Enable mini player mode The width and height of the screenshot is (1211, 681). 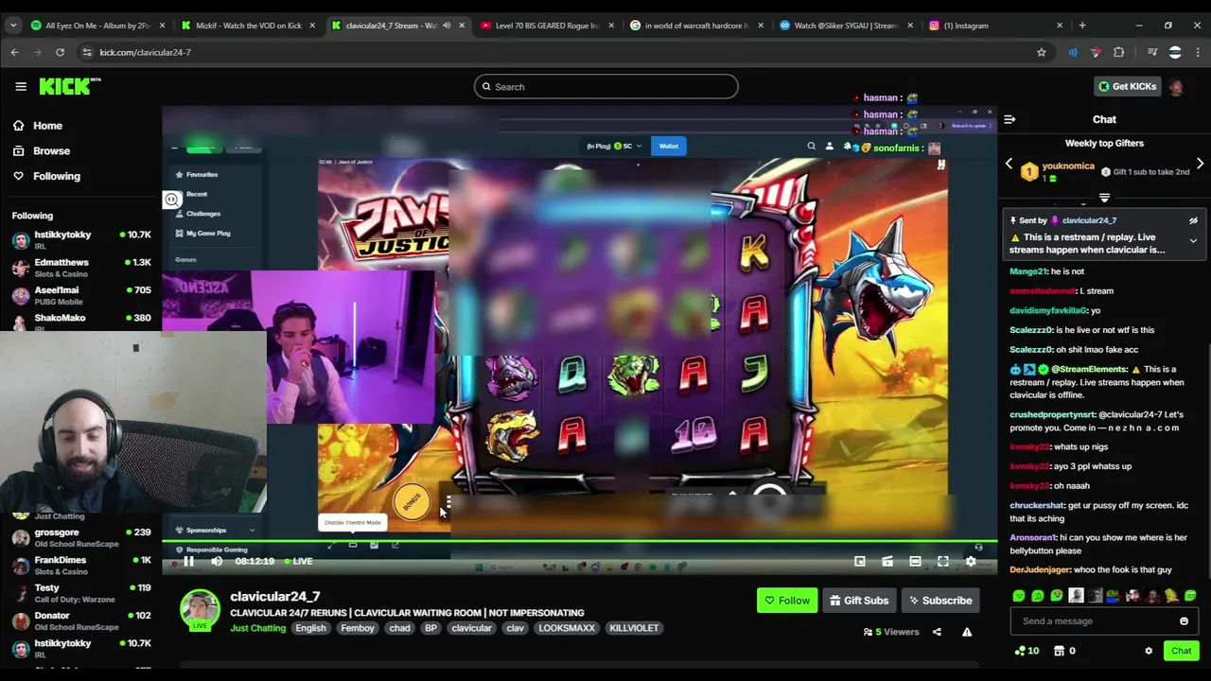click(859, 562)
